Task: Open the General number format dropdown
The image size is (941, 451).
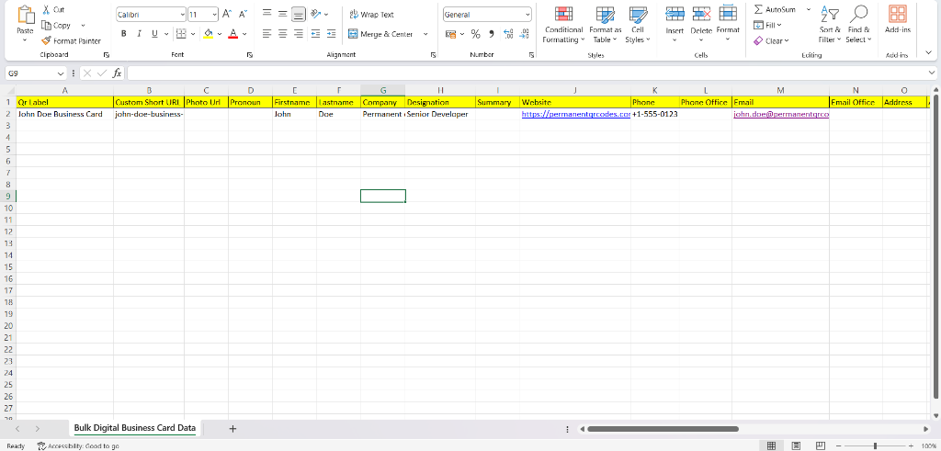Action: tap(527, 15)
